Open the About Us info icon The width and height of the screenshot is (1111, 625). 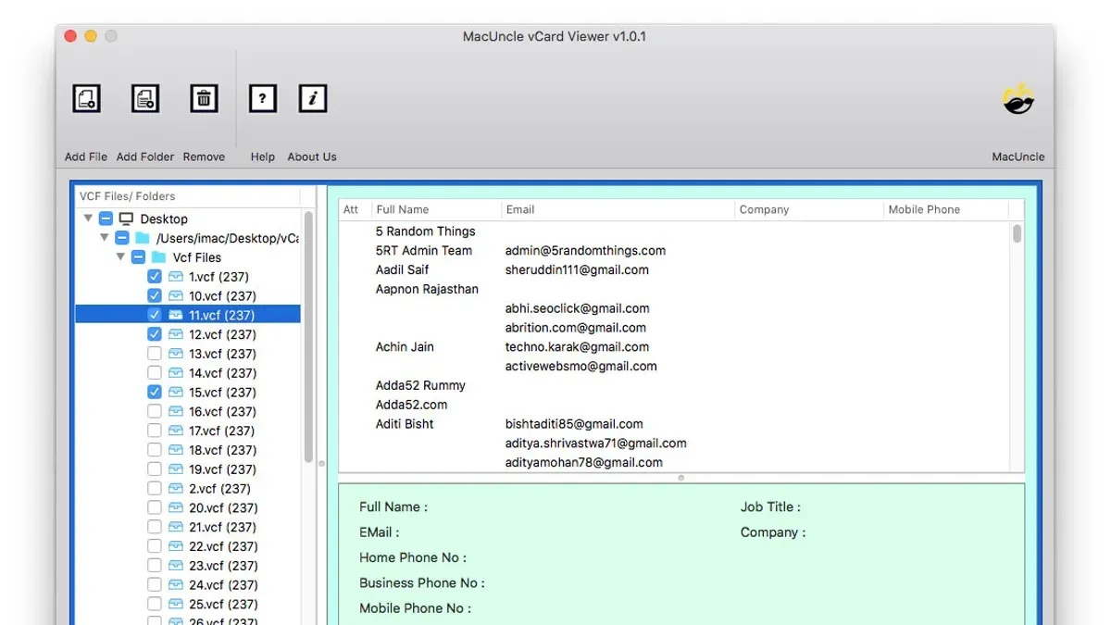pos(313,98)
